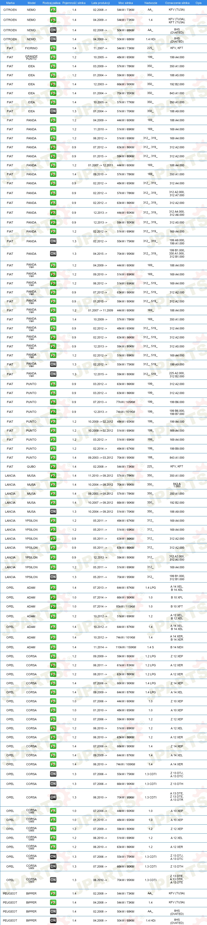Click diesel ON icon in Panda Van 12.2015 row

point(53,374)
